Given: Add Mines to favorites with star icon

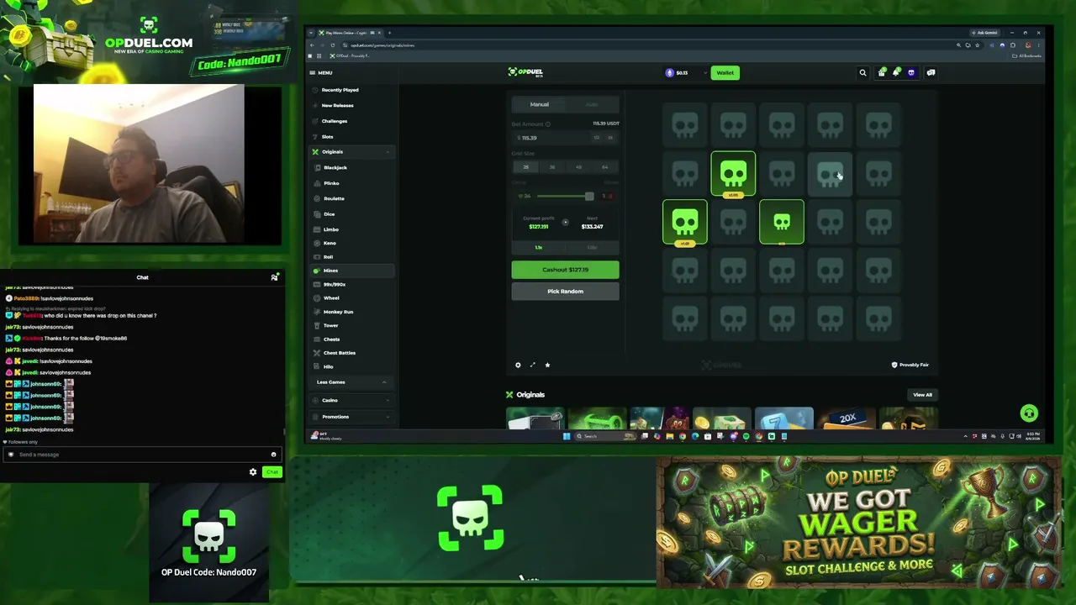Looking at the screenshot, I should [x=547, y=365].
